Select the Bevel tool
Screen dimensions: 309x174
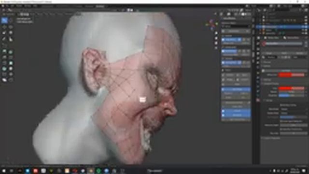(x=4, y=58)
